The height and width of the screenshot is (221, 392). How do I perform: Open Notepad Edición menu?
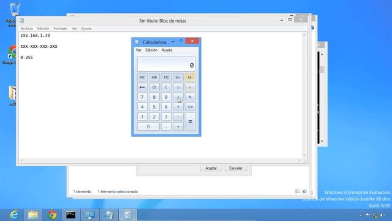pyautogui.click(x=43, y=29)
